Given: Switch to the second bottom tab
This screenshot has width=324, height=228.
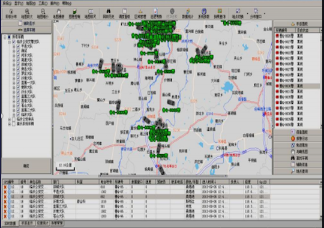Looking at the screenshot, I should tap(27, 223).
